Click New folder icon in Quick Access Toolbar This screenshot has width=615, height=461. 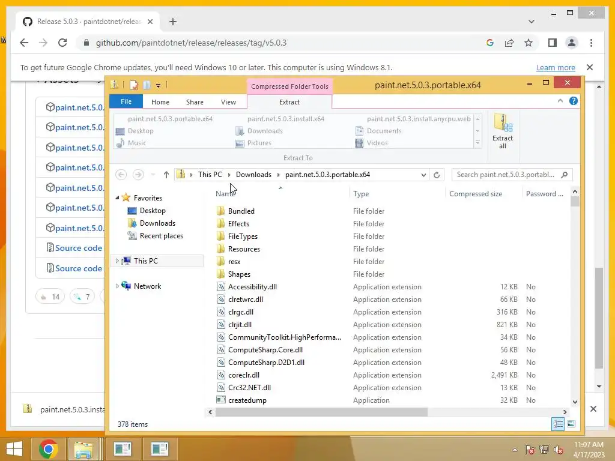tap(147, 85)
